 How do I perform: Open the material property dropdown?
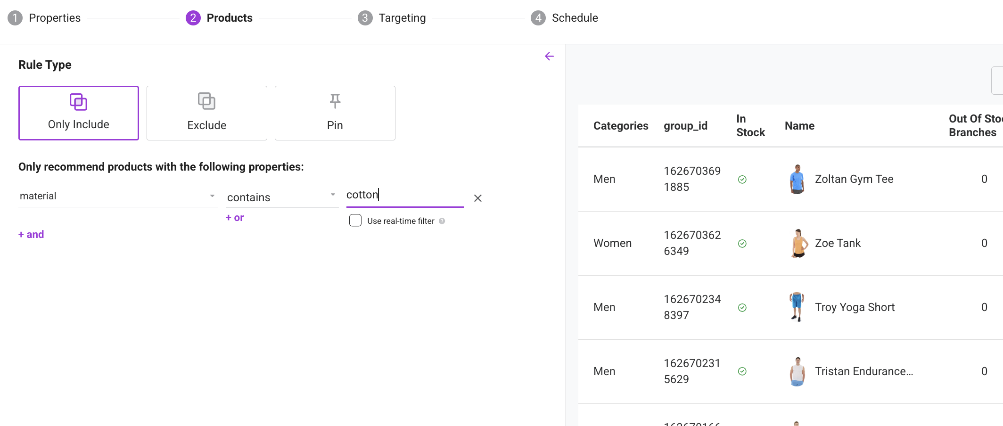[x=118, y=196]
